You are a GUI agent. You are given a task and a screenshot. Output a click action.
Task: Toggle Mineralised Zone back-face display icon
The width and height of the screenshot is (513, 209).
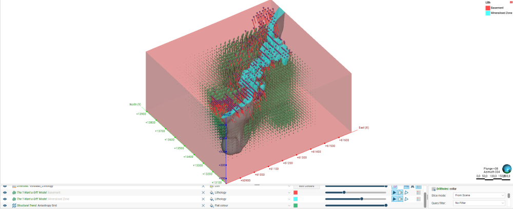(x=401, y=199)
